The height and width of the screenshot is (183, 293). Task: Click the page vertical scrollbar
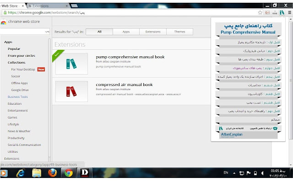(291, 81)
